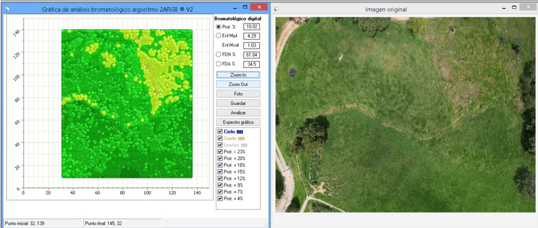Close the Gráfica de análisis window
The image size is (538, 228).
tap(259, 7)
